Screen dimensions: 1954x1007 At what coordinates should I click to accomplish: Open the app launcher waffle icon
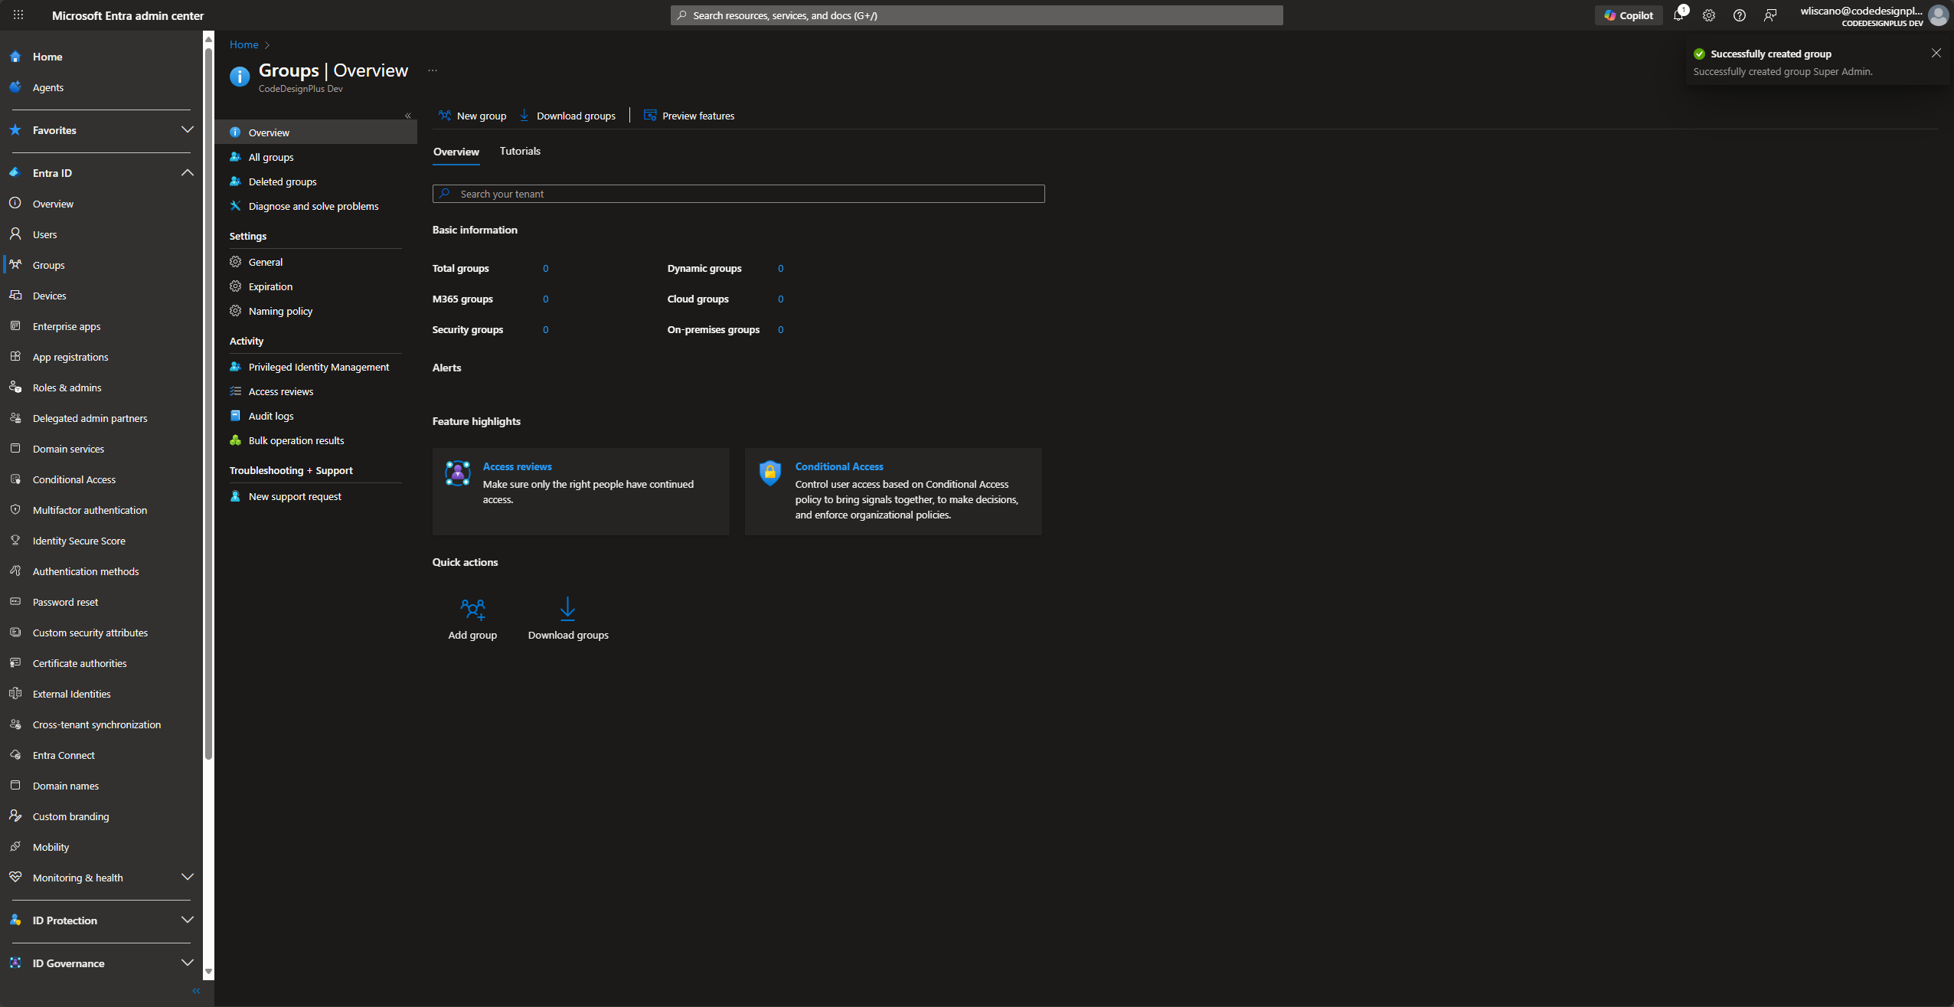18,15
